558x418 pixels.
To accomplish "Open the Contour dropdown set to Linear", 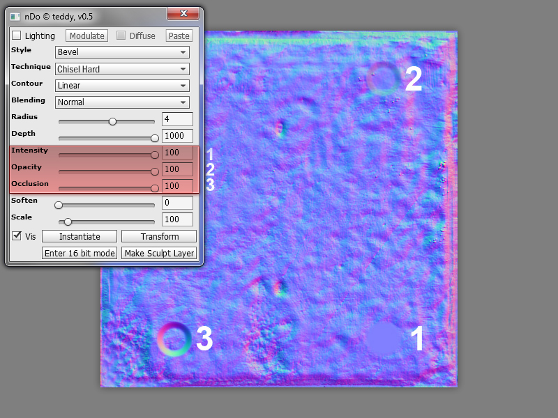I will tap(122, 86).
